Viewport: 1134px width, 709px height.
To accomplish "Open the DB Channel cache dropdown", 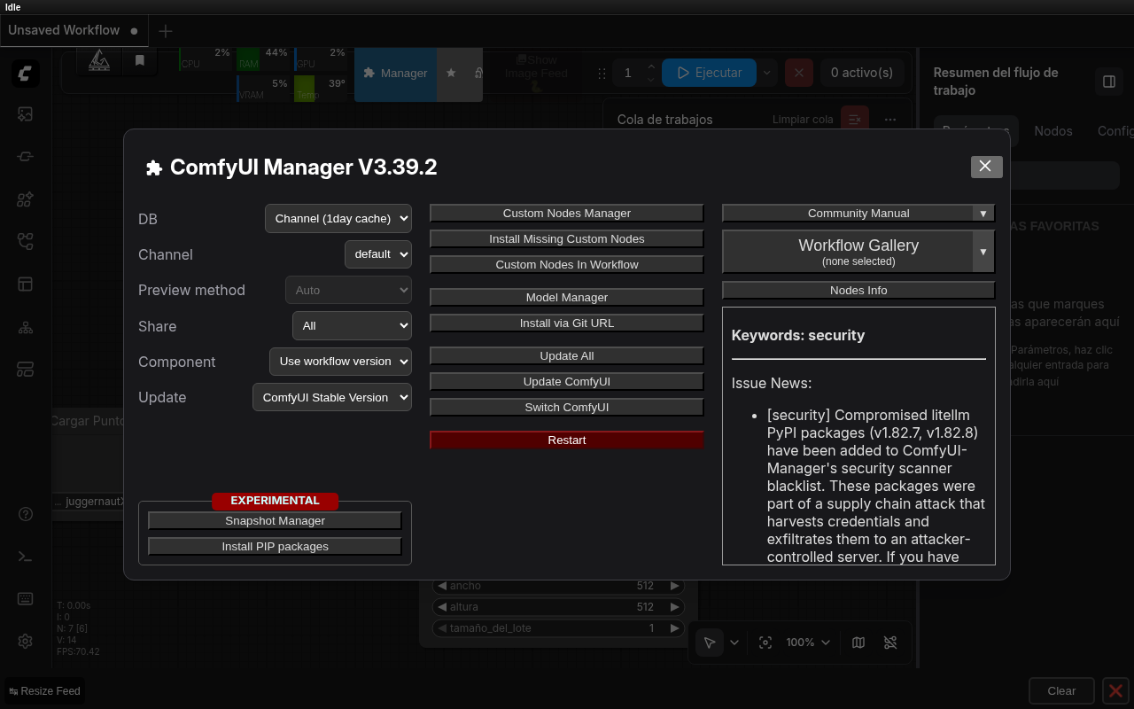I will point(338,218).
